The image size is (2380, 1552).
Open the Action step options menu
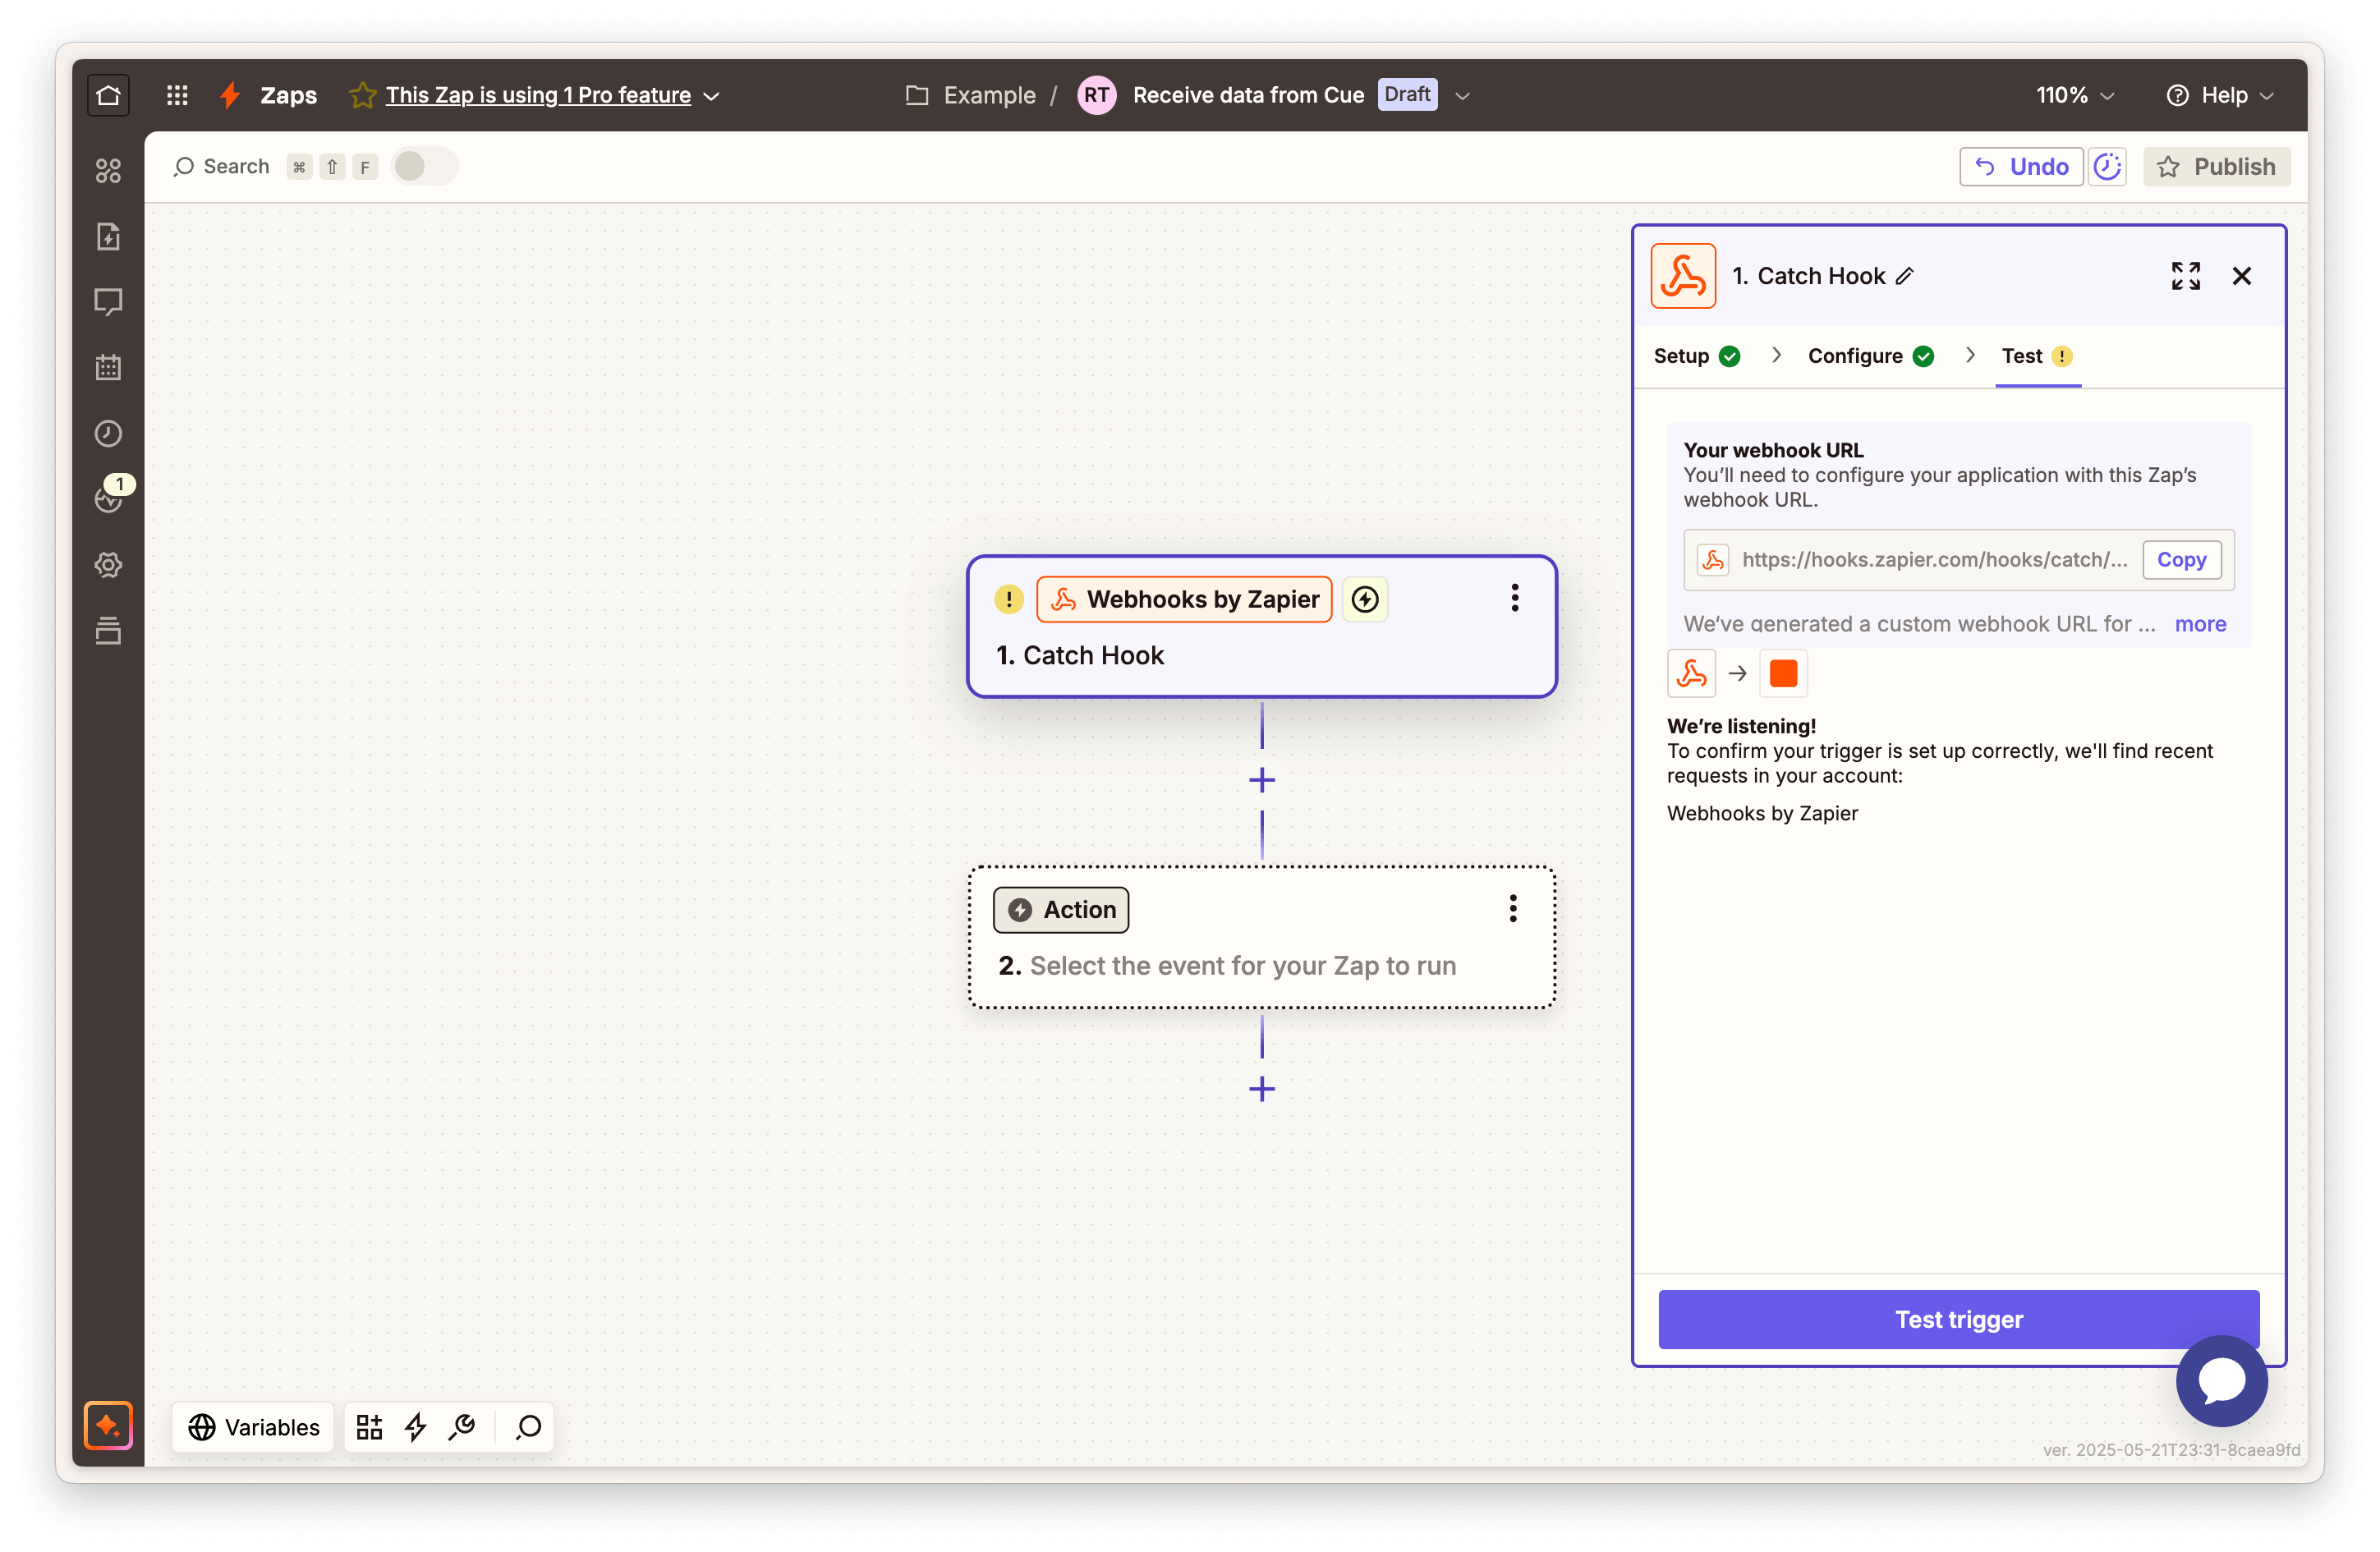[1513, 908]
